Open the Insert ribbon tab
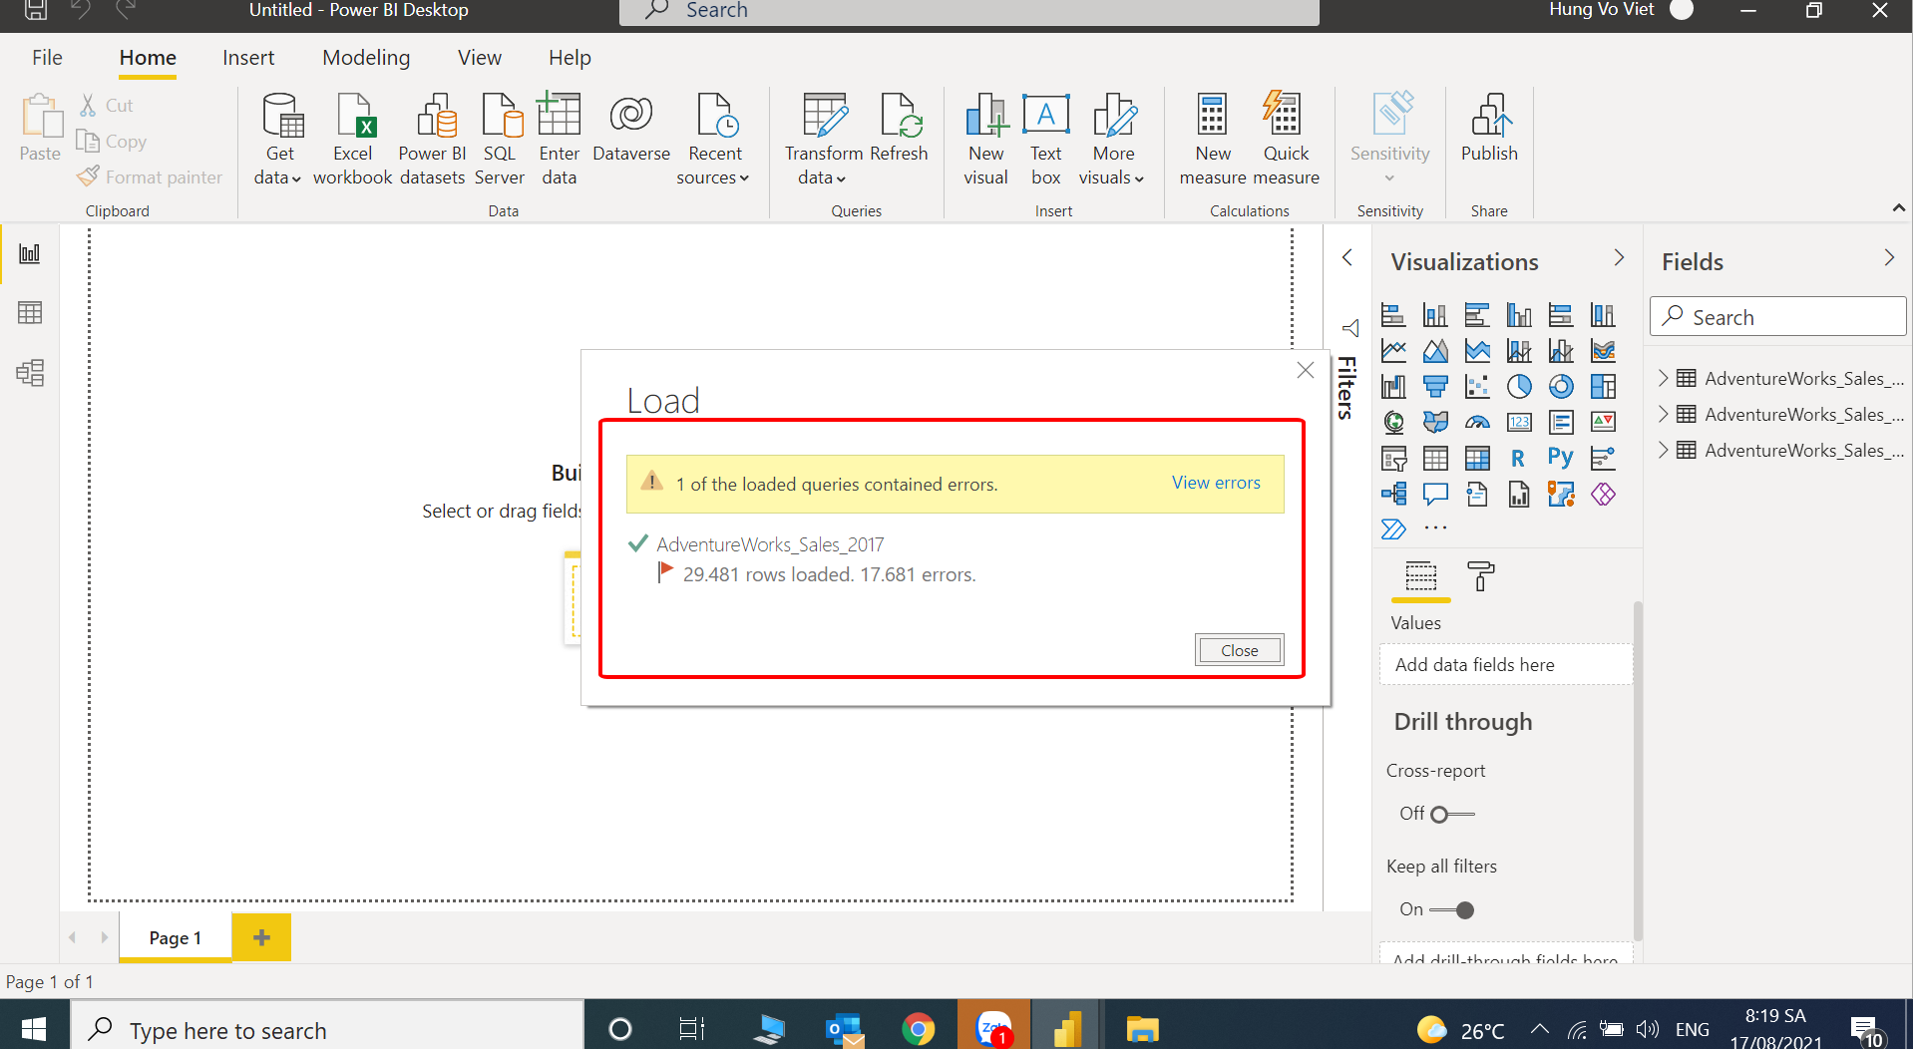The image size is (1913, 1049). coord(248,58)
